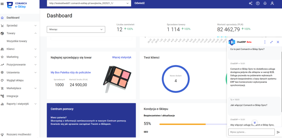Open the notifications bell icon

click(x=265, y=3)
